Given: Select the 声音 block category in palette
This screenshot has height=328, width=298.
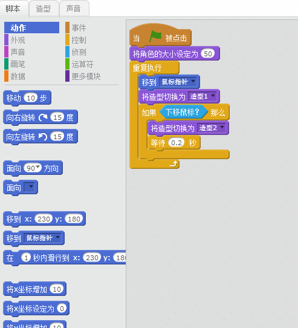Looking at the screenshot, I should (18, 52).
